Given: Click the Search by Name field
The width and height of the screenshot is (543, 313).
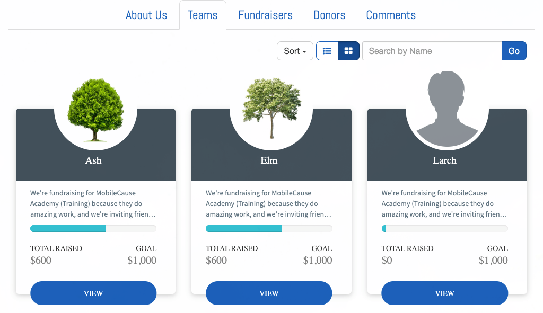Looking at the screenshot, I should pos(432,51).
